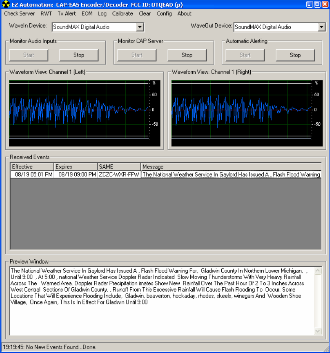This screenshot has width=330, height=353.
Task: Click the SAME column header
Action: pos(119,167)
